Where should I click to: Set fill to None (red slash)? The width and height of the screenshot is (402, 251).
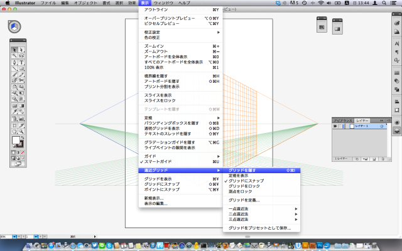(23, 152)
